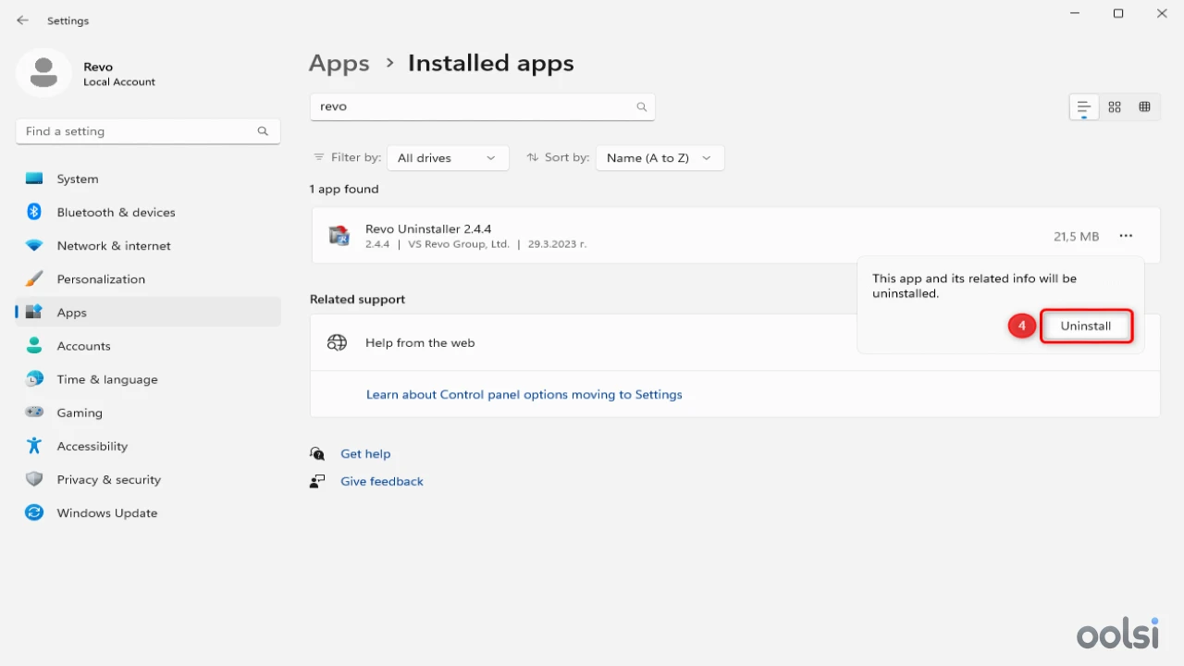Close the Settings window

[1162, 14]
